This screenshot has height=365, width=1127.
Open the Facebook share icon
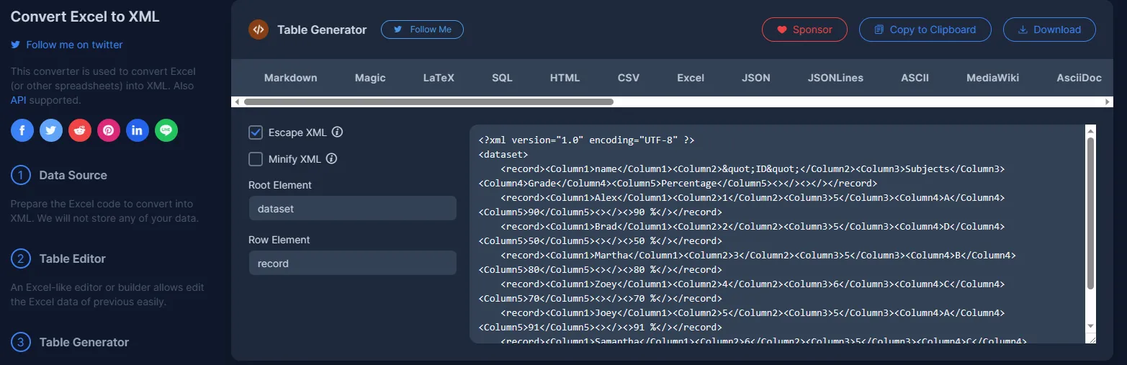[22, 130]
